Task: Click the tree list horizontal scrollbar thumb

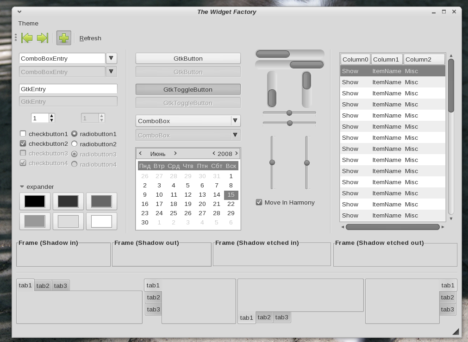Action: [393, 227]
